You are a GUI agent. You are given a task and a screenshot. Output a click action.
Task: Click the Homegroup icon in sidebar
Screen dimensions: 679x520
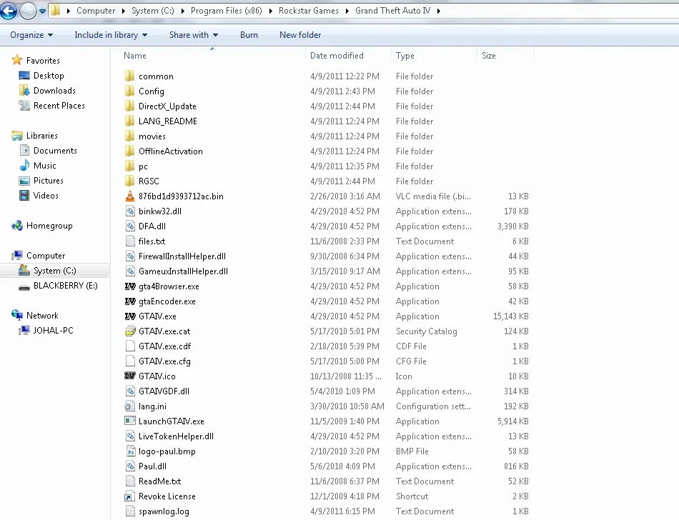pyautogui.click(x=17, y=226)
